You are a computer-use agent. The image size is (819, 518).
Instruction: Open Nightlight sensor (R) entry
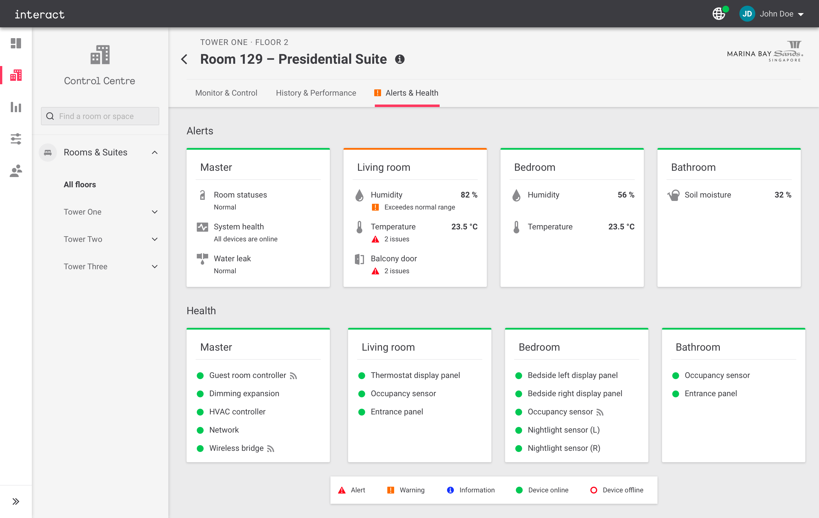[x=564, y=448]
